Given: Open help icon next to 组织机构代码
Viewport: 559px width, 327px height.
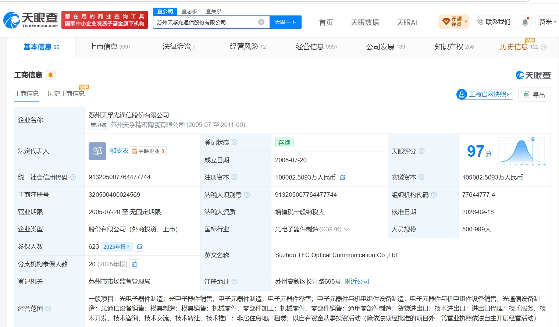Looking at the screenshot, I should pos(434,195).
